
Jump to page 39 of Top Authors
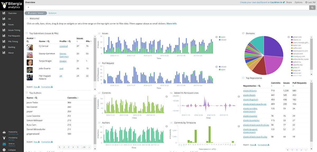(83, 147)
